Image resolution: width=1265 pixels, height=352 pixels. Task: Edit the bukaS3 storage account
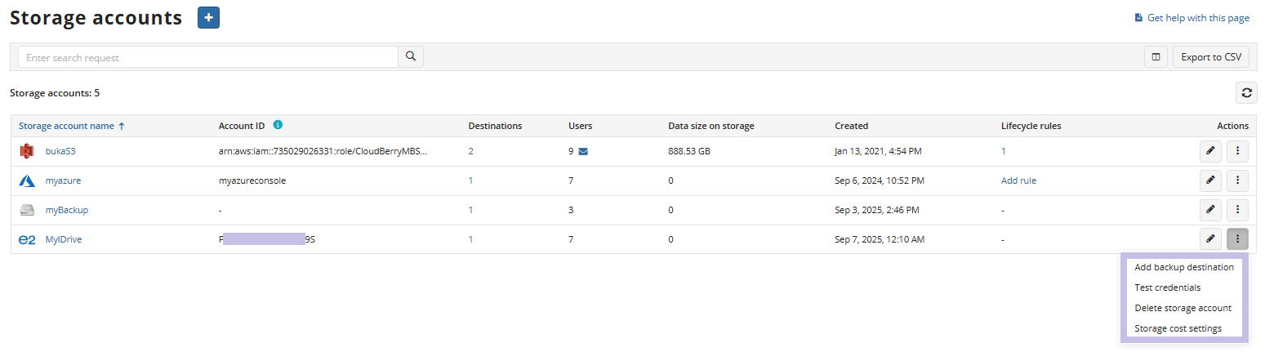point(1210,151)
